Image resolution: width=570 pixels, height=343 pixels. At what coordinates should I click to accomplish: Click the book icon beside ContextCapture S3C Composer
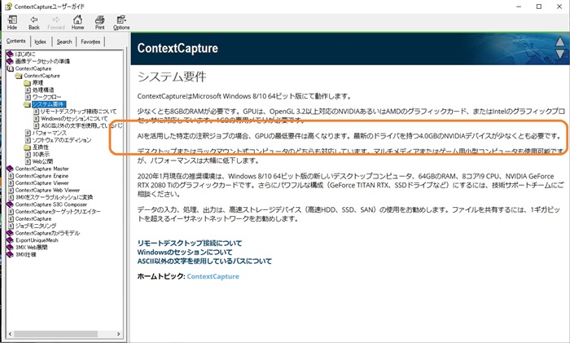pos(10,204)
